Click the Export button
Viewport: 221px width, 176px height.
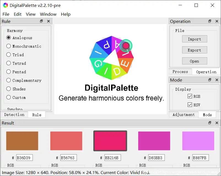click(194, 50)
